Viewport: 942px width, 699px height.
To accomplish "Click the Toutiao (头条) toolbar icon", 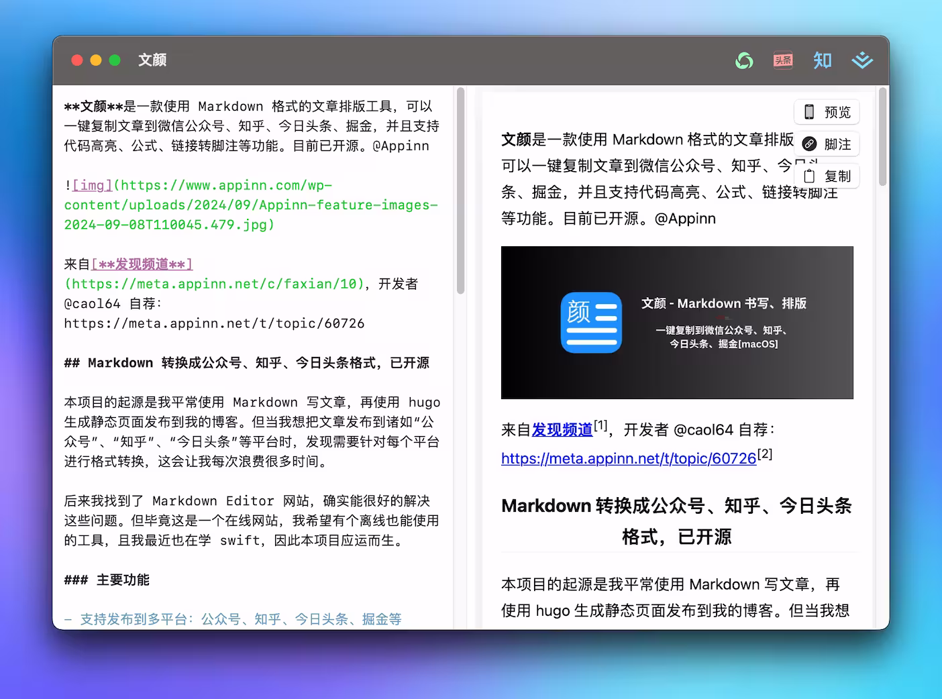I will pos(783,60).
